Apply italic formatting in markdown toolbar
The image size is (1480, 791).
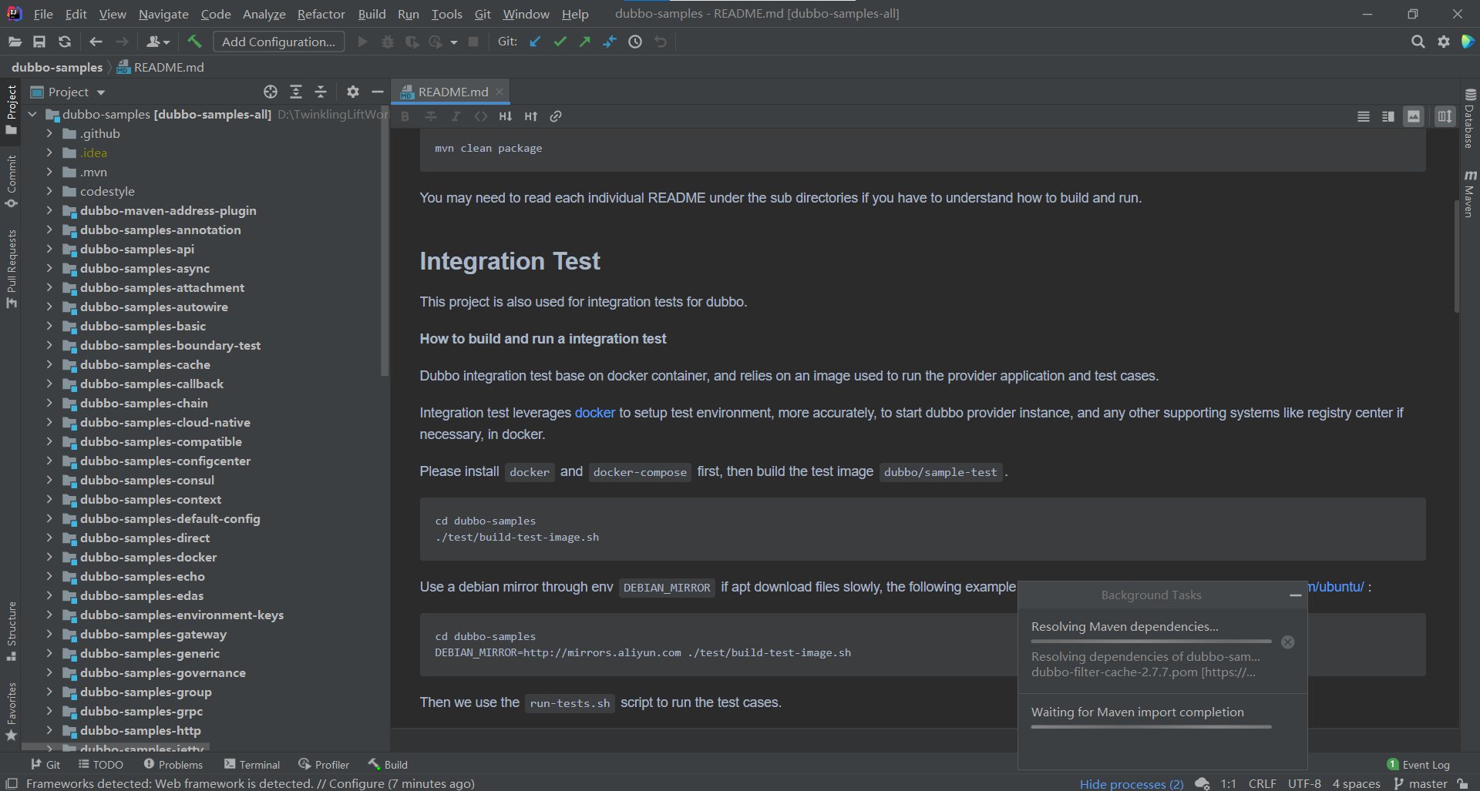456,116
